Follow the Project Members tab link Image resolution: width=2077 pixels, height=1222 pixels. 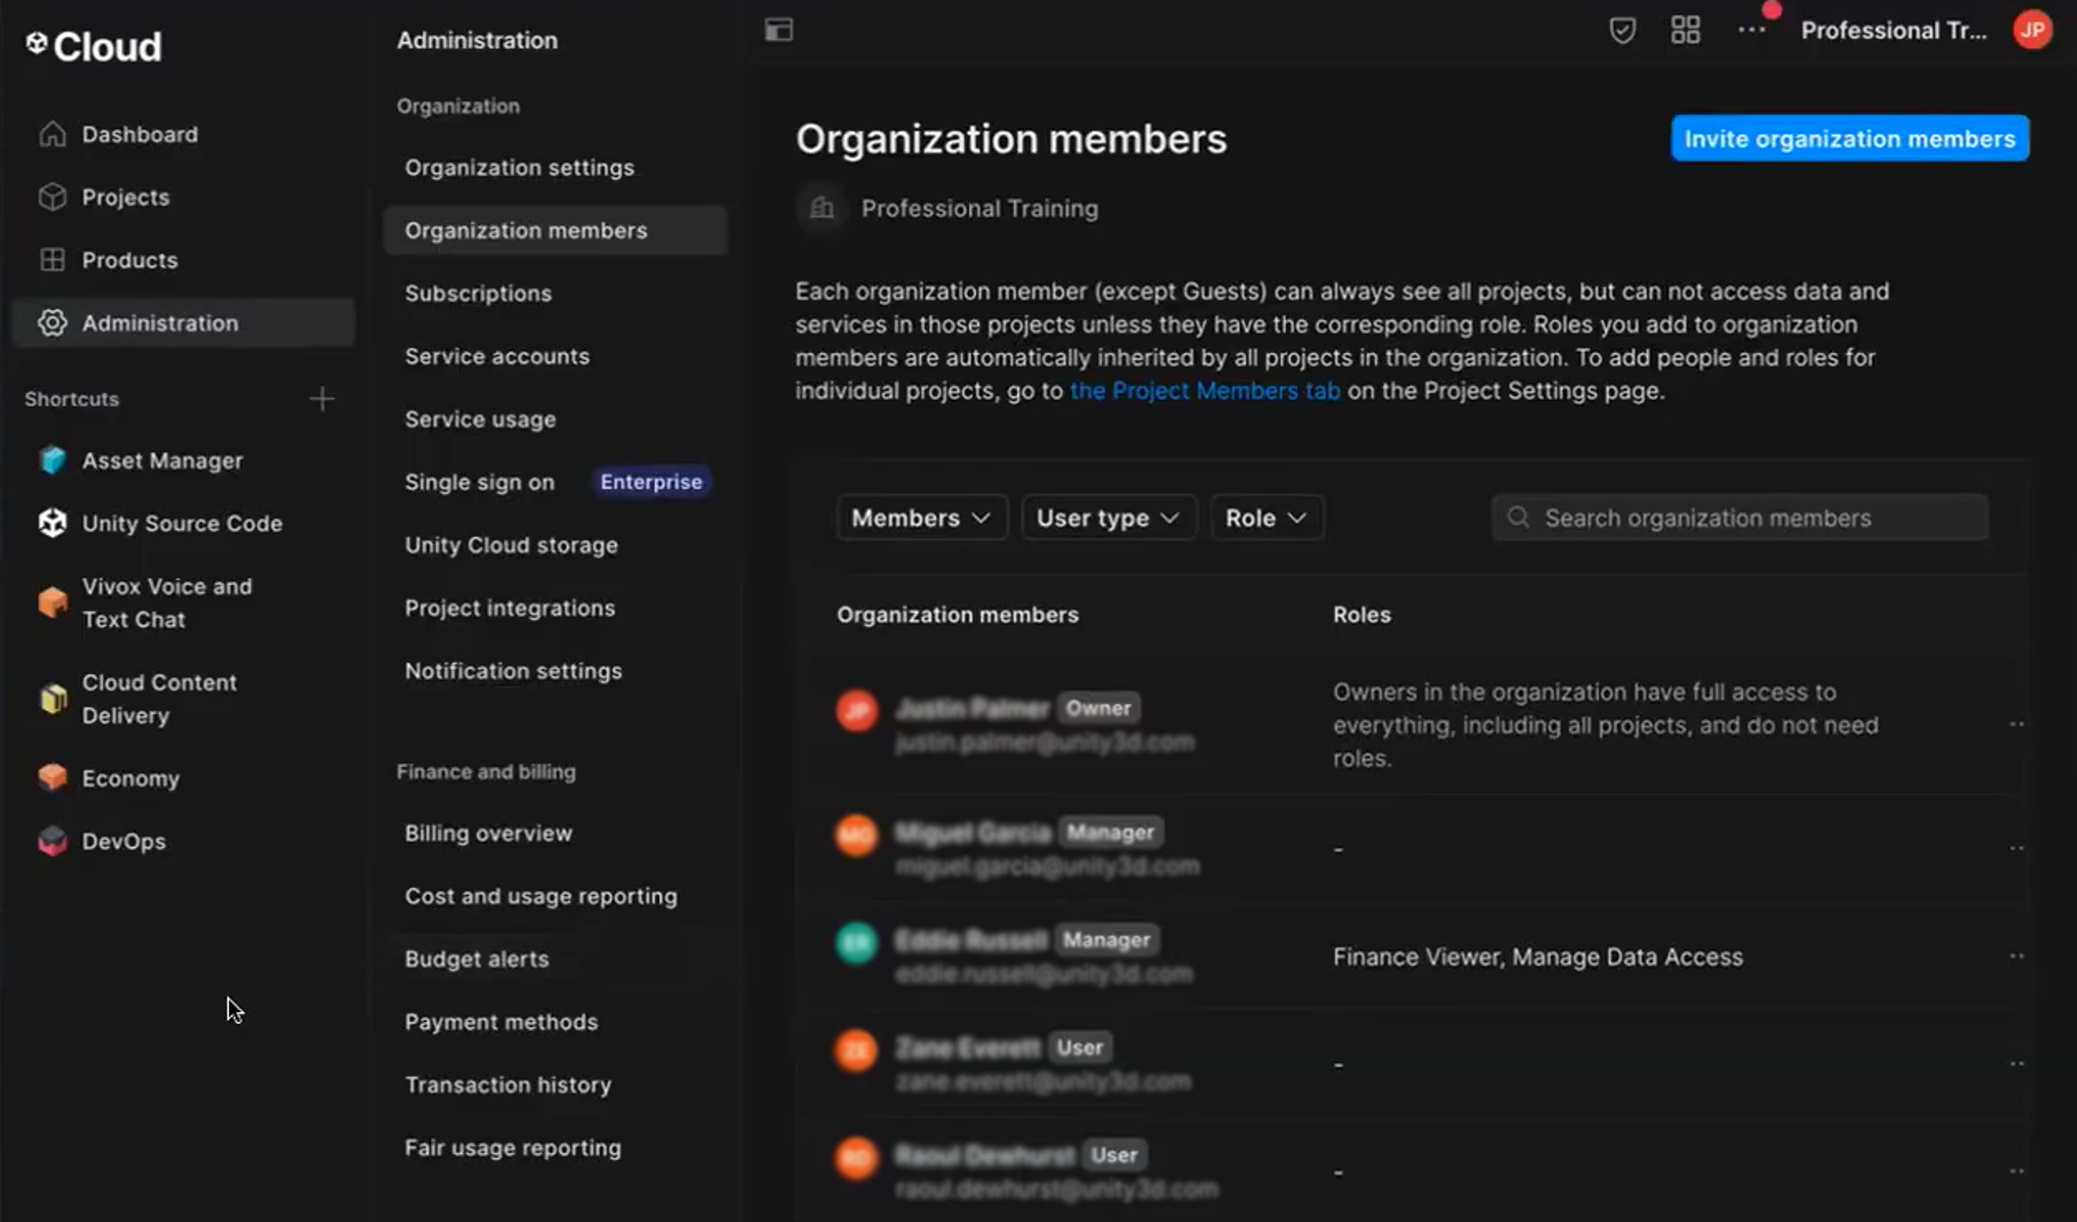[x=1205, y=391]
